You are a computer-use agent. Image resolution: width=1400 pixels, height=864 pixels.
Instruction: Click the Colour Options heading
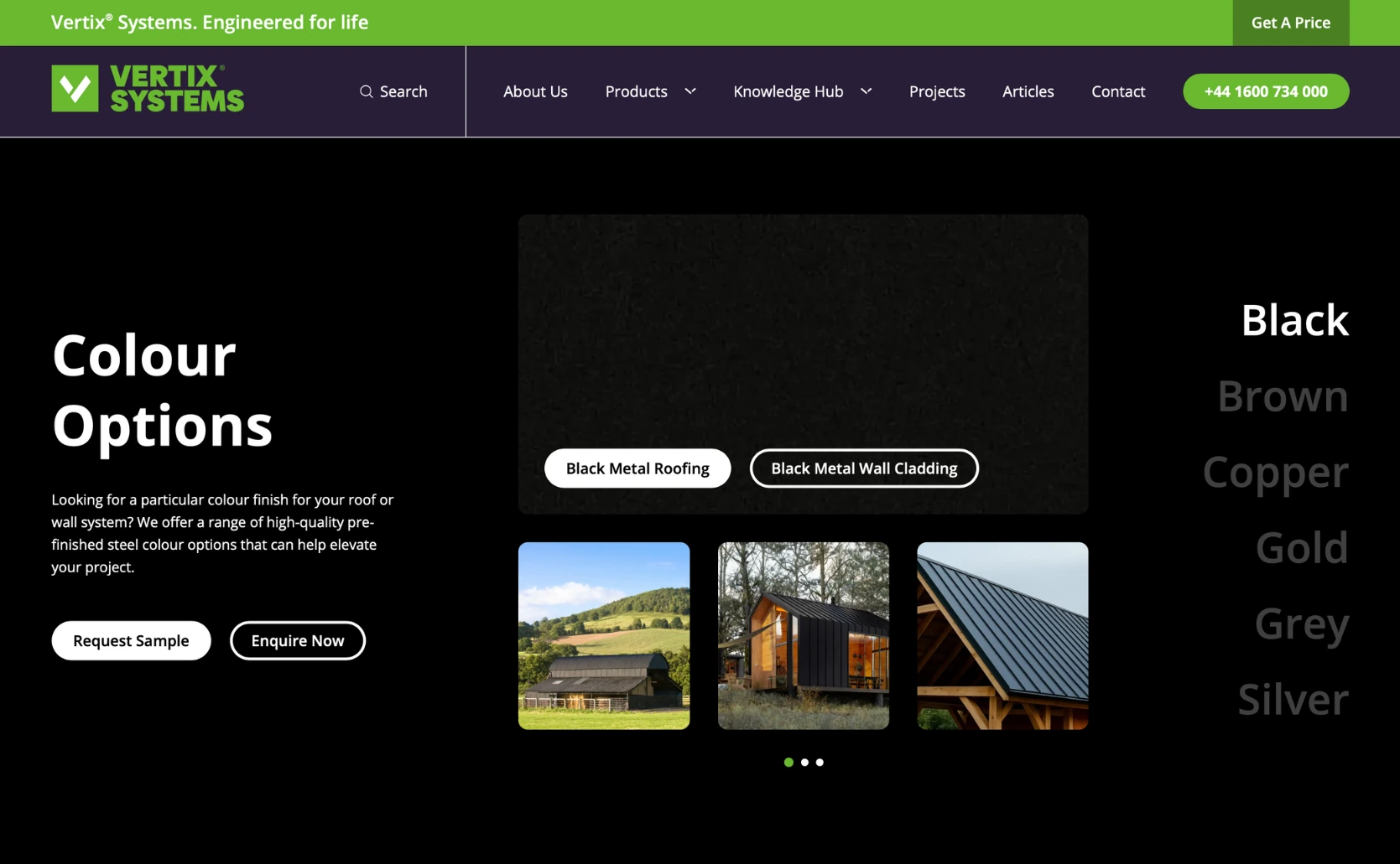point(162,391)
